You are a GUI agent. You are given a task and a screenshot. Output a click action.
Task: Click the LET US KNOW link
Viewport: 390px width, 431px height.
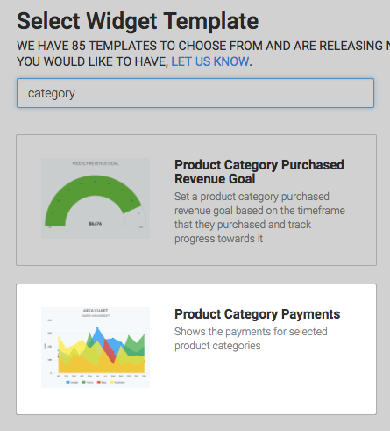[x=210, y=61]
